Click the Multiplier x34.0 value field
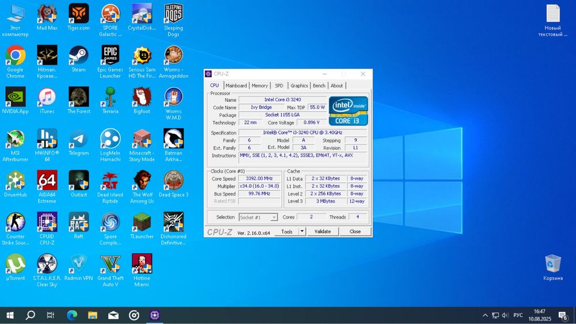Viewport: 576px width, 324px height. [259, 186]
